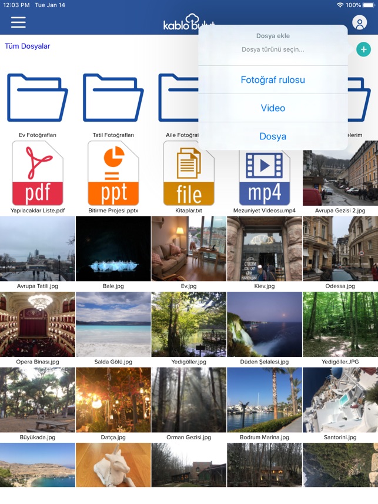Screen dimensions: 378x504
Task: Open Yapılacaklar Liste.pdf file icon
Action: (38, 173)
